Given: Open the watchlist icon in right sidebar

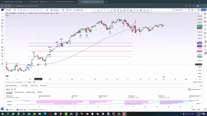Looking at the screenshot, I should coord(205,14).
